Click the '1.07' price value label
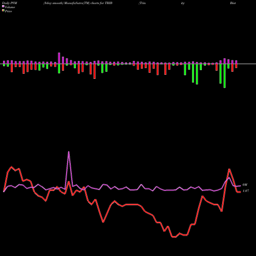 246,191
